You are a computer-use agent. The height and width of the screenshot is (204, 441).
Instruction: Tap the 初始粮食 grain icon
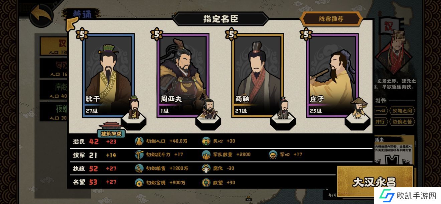(x=139, y=168)
